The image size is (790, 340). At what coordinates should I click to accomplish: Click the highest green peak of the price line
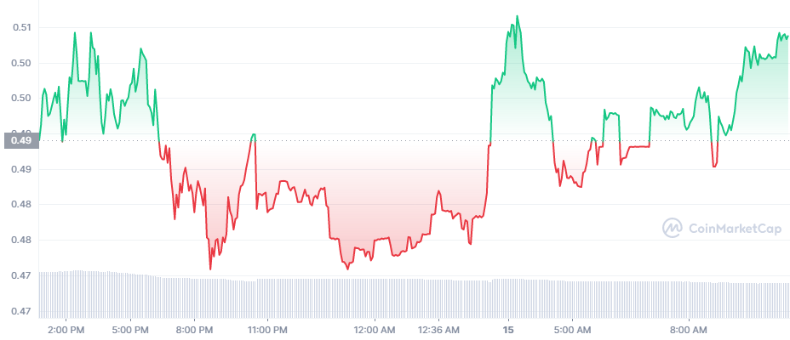[517, 16]
